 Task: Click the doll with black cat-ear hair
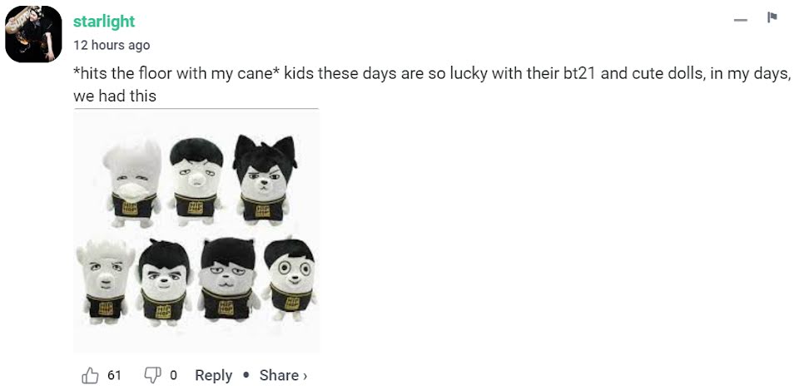(x=265, y=180)
